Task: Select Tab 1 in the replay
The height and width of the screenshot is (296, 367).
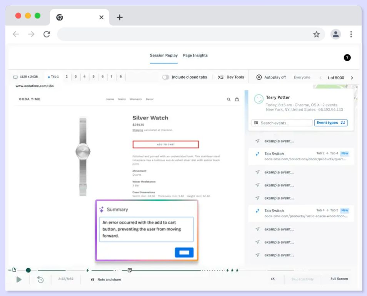Action: tap(53, 77)
